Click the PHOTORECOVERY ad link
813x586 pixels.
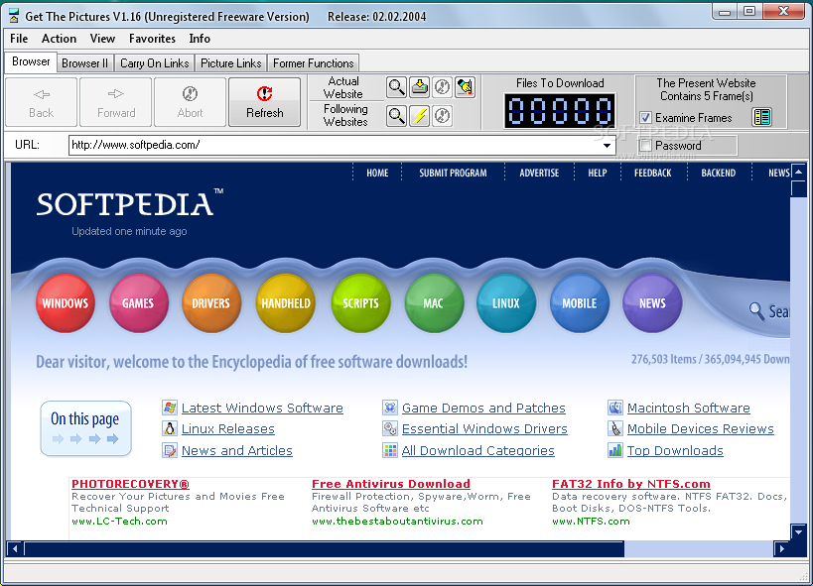[130, 484]
